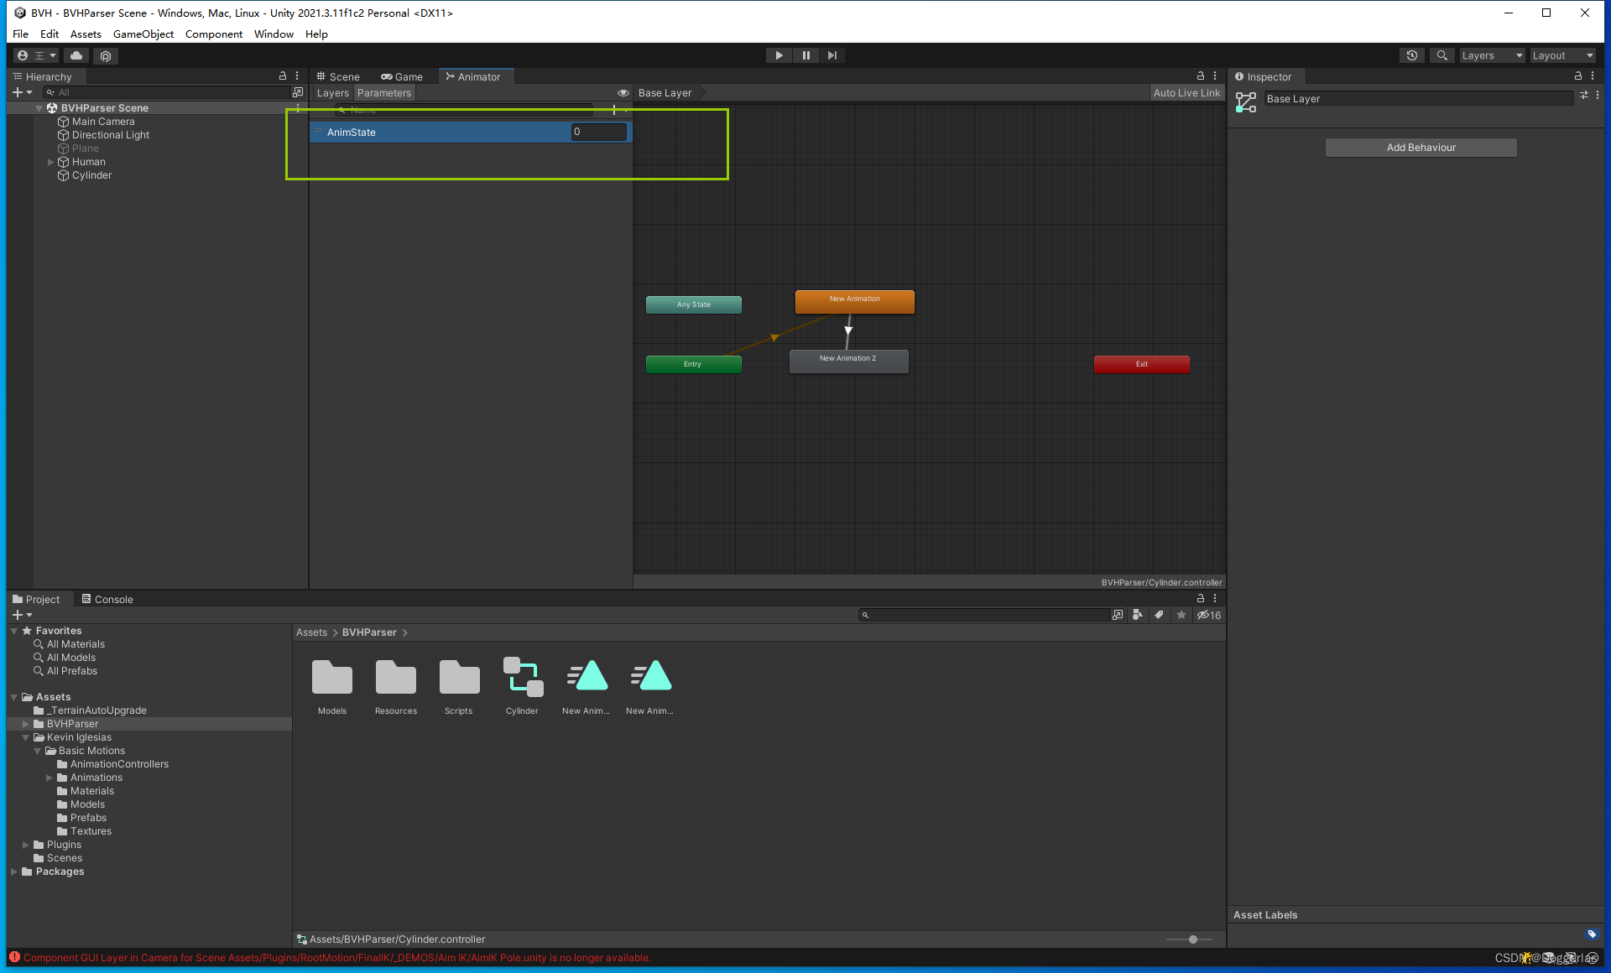Lock the Inspector panel
Screen dimensions: 1611x973
point(1578,75)
